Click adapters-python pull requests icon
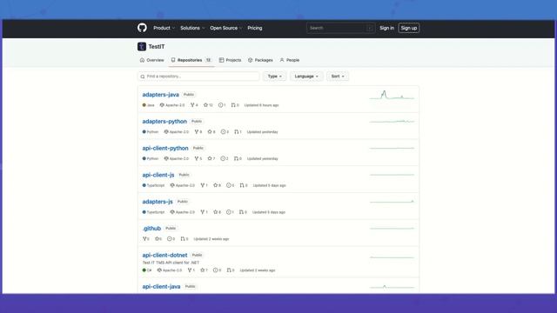This screenshot has height=313, width=557. pos(236,131)
